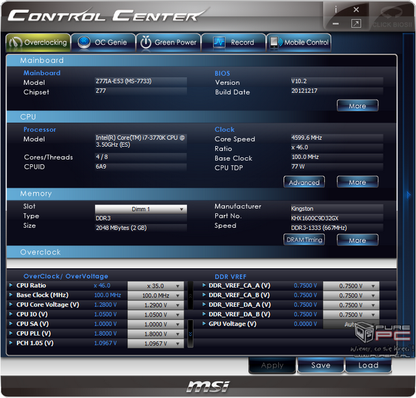Open the CPU IO 1.0500 V dropdown

click(155, 314)
